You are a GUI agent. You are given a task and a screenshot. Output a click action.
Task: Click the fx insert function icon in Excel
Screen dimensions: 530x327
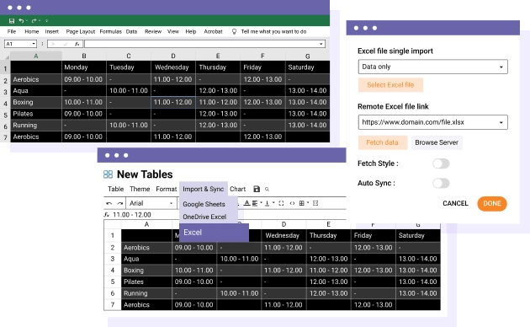coord(77,44)
